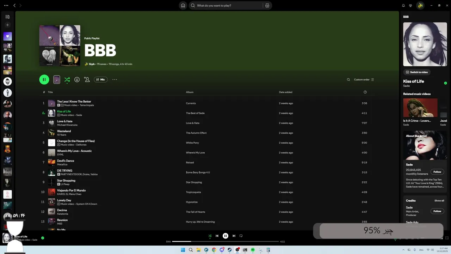Open the Erph profile link
The image size is (451, 254).
(92, 64)
